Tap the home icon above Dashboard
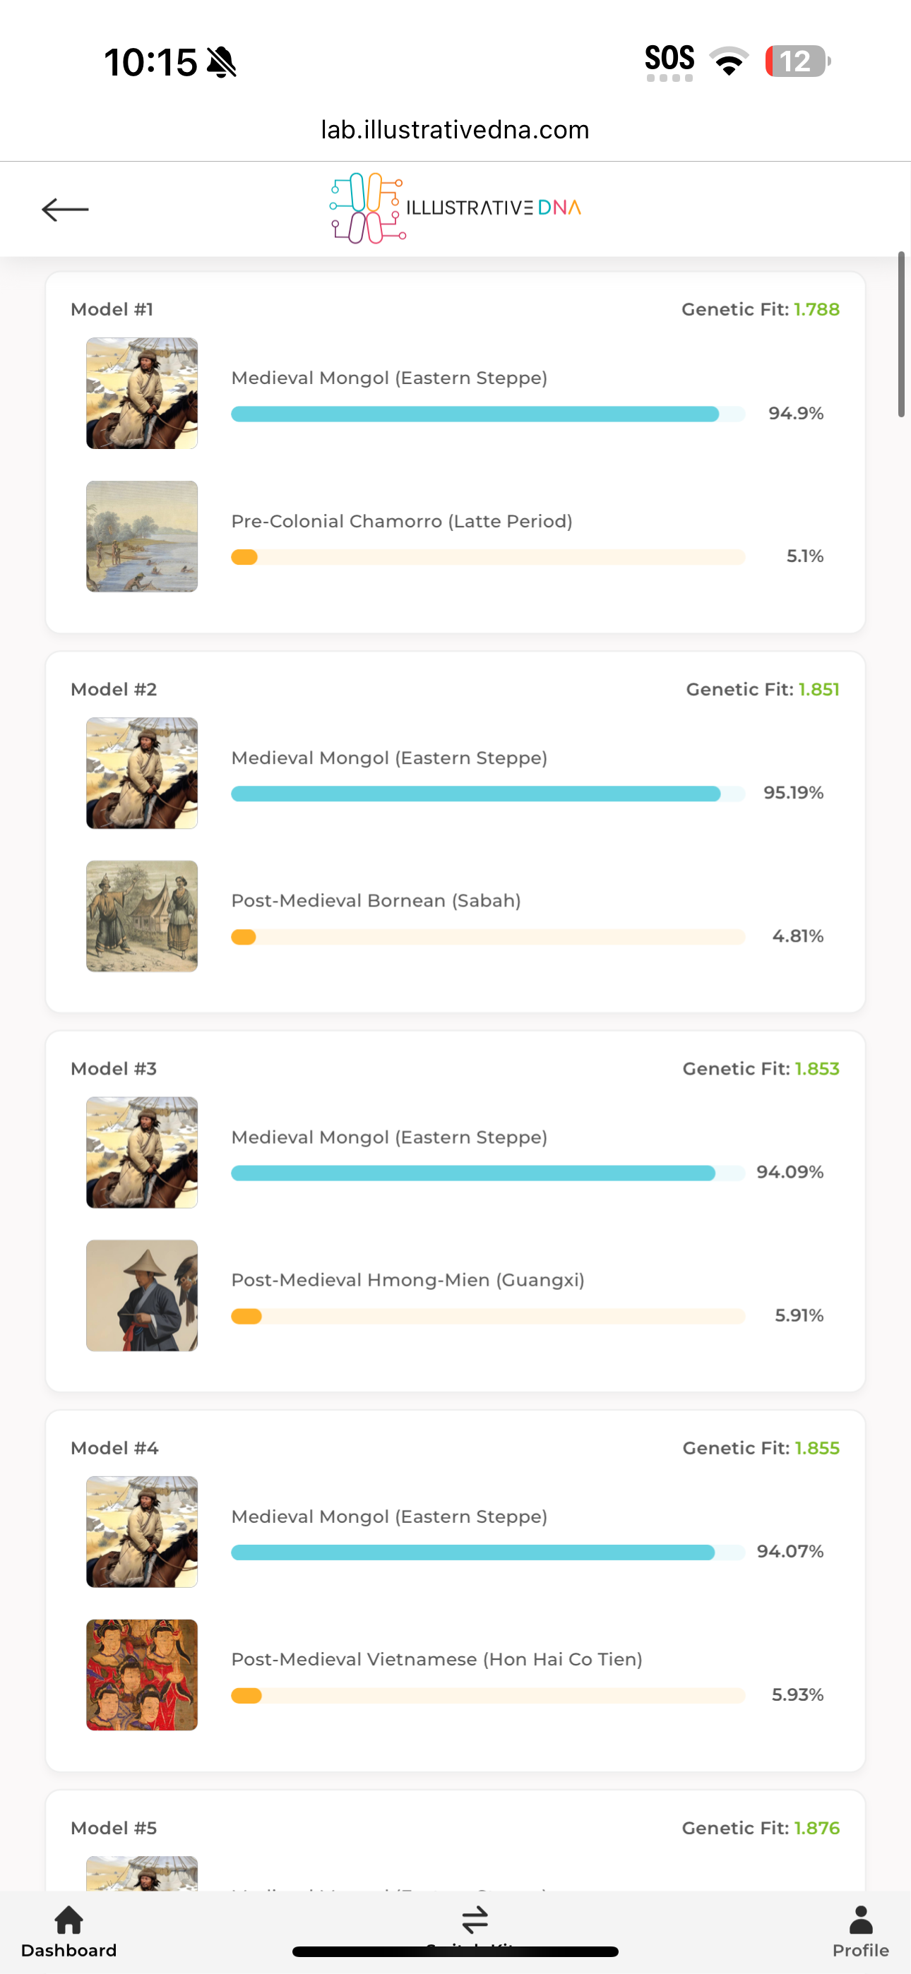This screenshot has height=1974, width=911. pyautogui.click(x=69, y=1920)
